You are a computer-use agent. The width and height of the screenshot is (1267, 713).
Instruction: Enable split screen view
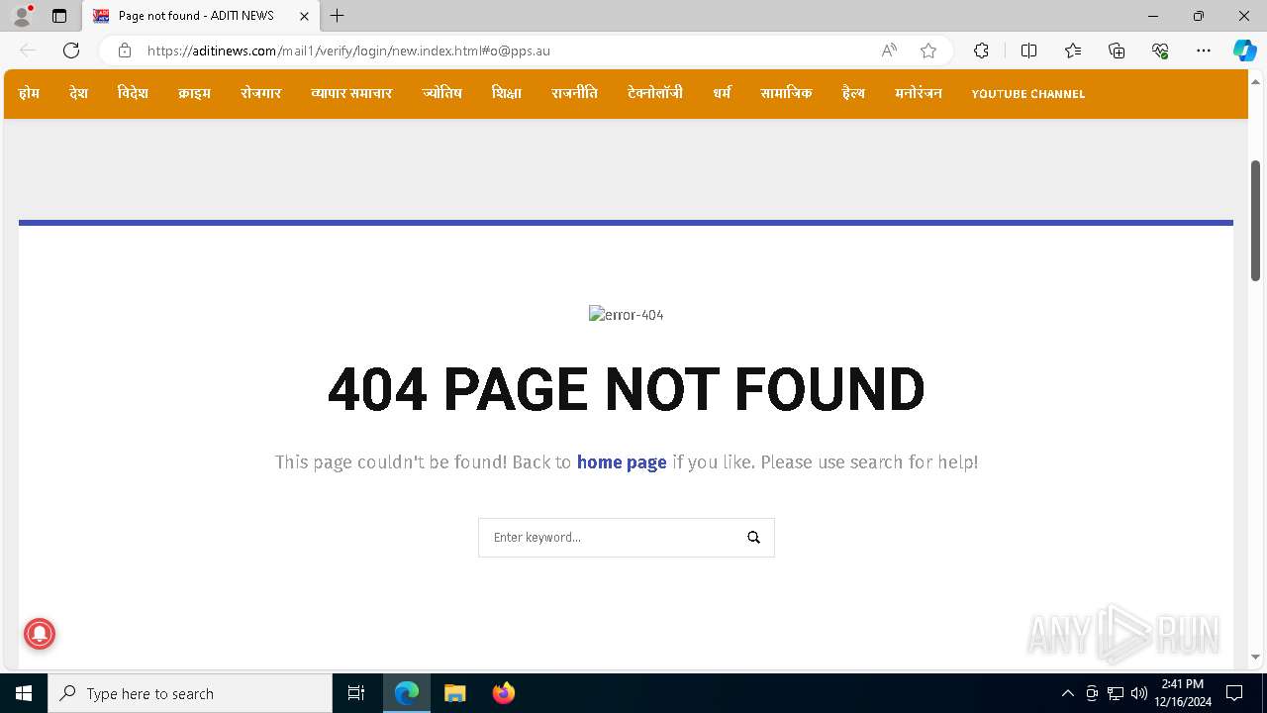click(1028, 51)
